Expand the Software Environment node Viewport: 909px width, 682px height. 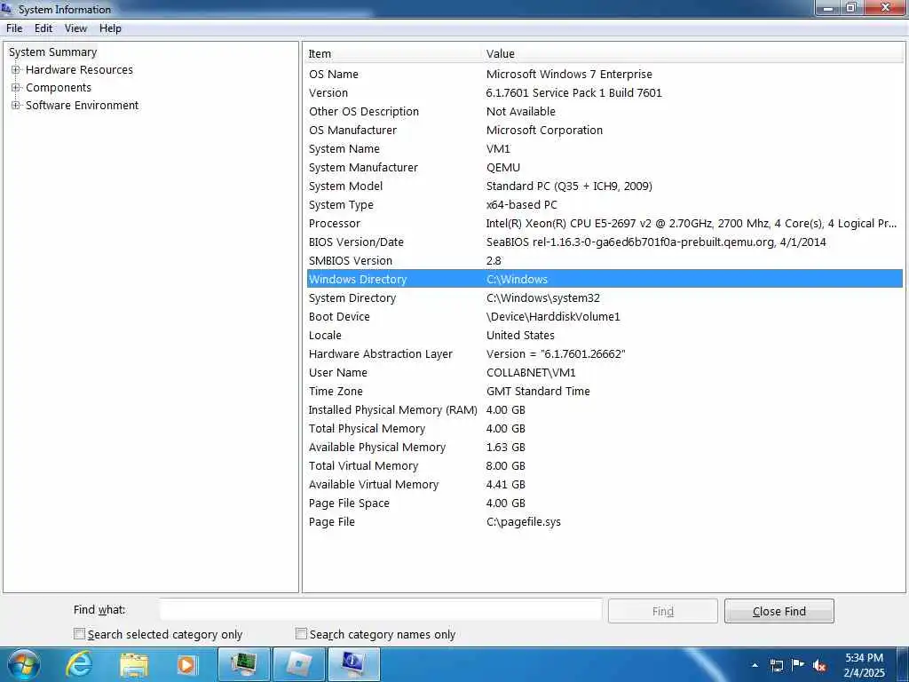(16, 105)
